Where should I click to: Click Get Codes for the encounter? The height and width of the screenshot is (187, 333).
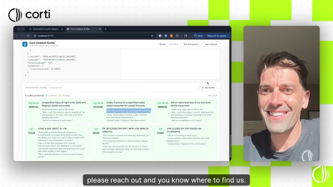coord(208,88)
